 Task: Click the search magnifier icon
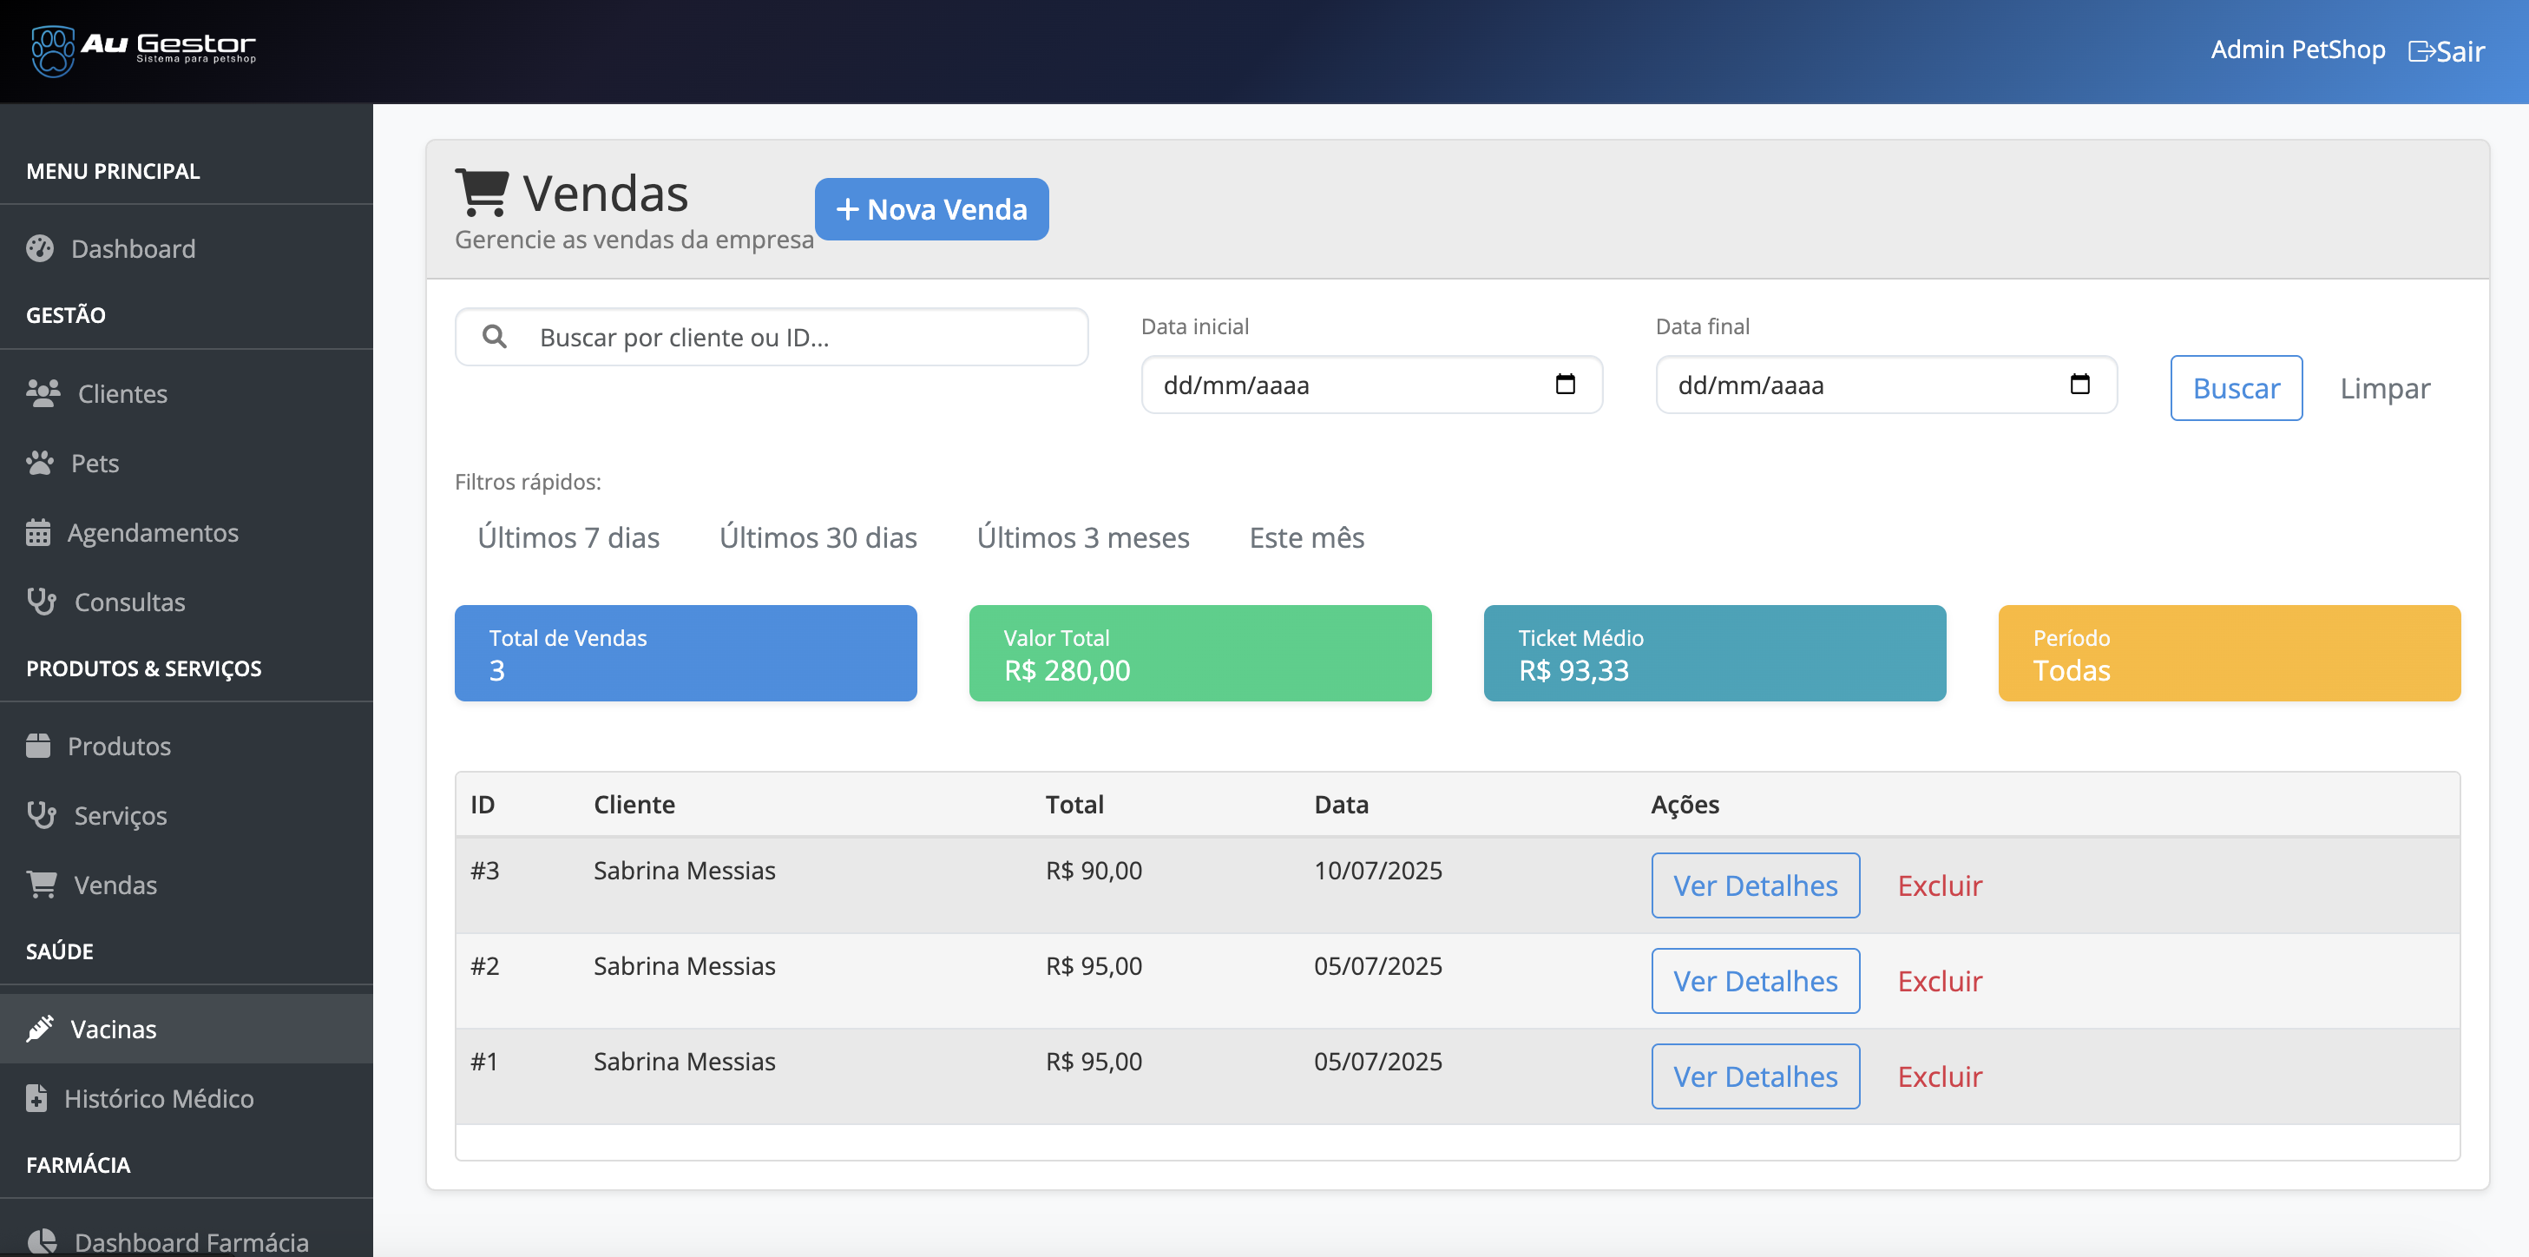pyautogui.click(x=495, y=337)
